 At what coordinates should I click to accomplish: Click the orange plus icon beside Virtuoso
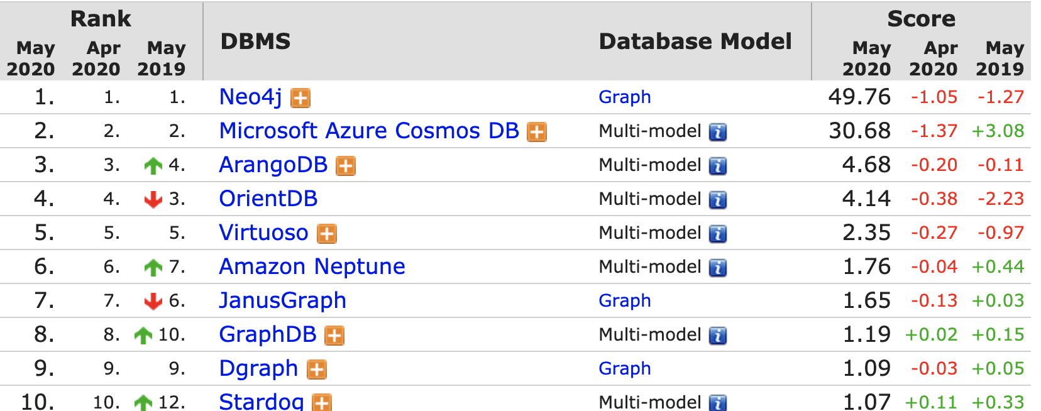click(x=327, y=234)
